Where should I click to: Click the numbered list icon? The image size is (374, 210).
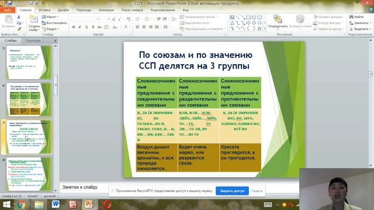coord(147,19)
